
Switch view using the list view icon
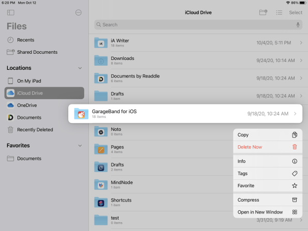(x=279, y=12)
